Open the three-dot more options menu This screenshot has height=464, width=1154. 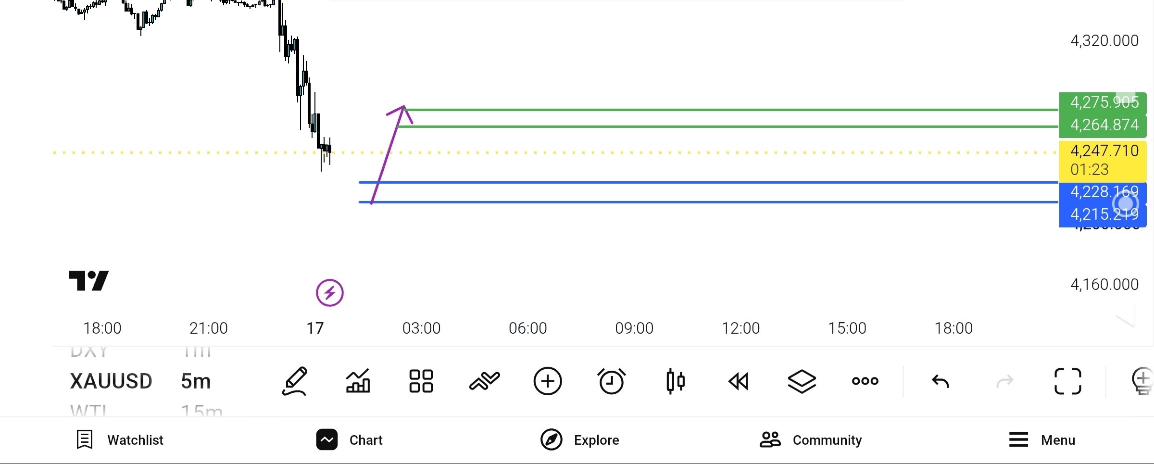point(865,381)
